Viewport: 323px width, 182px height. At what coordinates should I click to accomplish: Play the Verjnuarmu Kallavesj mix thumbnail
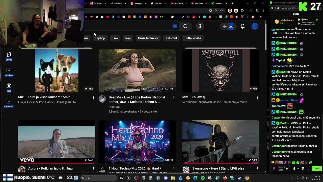click(221, 71)
